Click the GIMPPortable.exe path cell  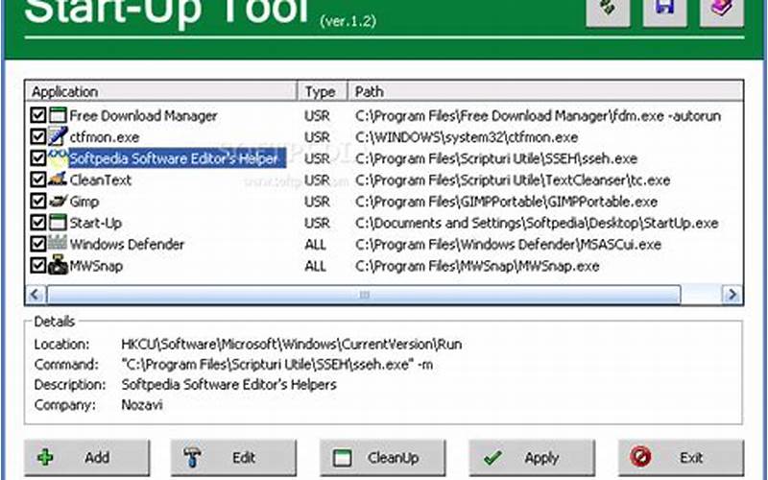(506, 202)
